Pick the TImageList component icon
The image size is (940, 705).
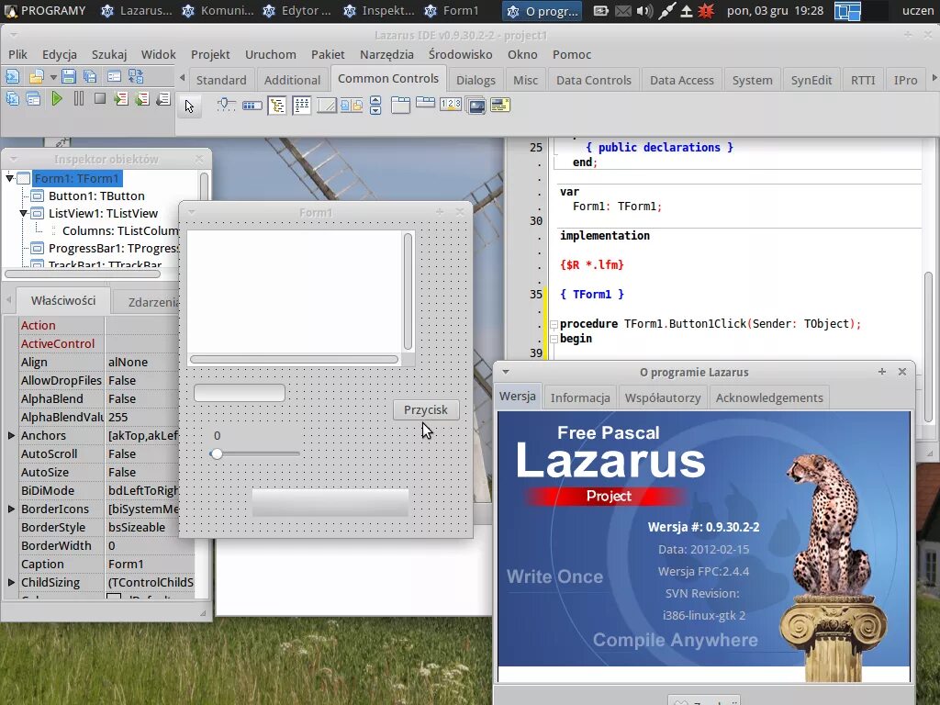[x=476, y=106]
